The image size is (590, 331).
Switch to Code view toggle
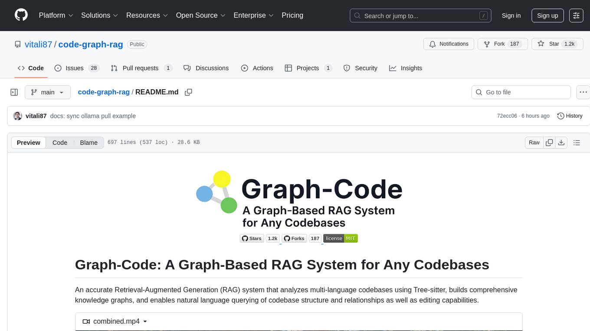[x=60, y=143]
